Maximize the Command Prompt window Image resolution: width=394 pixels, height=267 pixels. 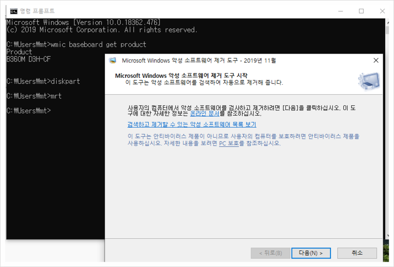361,11
